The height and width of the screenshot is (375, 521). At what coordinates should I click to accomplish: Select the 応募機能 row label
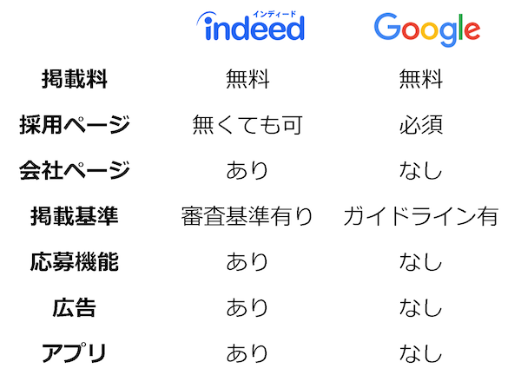pyautogui.click(x=75, y=261)
